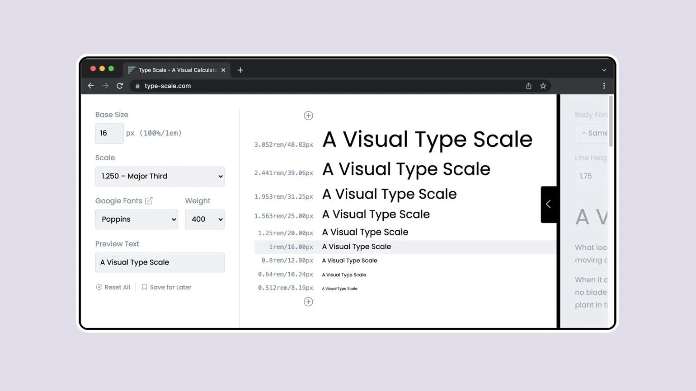
Task: Click the top plus circle icon
Action: click(x=308, y=116)
